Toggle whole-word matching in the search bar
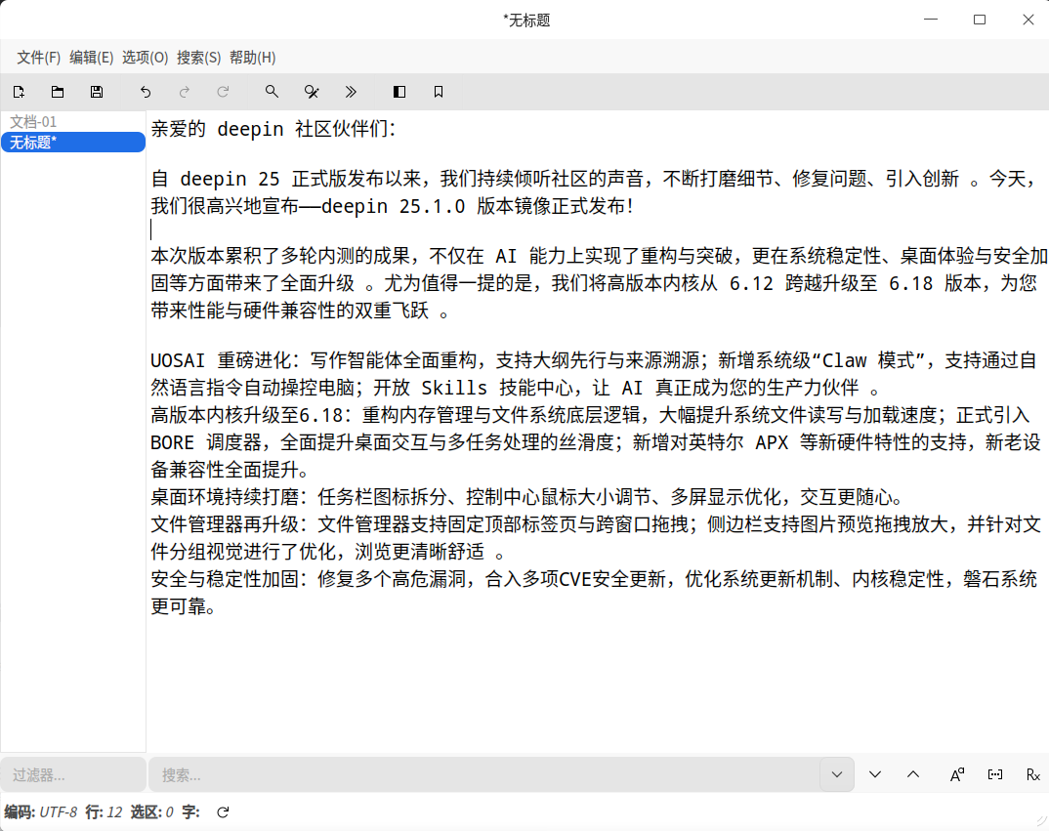The width and height of the screenshot is (1049, 831). point(995,774)
